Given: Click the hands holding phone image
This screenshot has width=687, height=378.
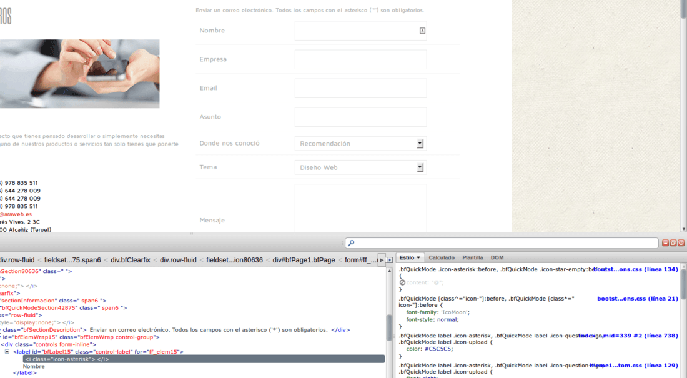Looking at the screenshot, I should tap(80, 74).
